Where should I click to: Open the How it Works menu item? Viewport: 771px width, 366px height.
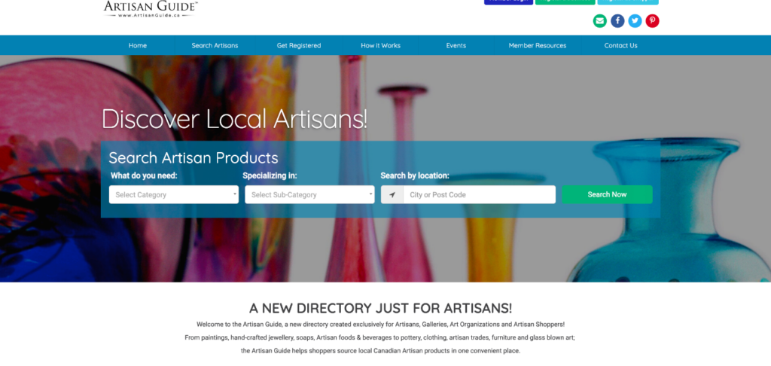[380, 45]
